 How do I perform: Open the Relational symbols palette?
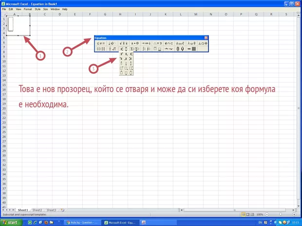[x=101, y=43]
